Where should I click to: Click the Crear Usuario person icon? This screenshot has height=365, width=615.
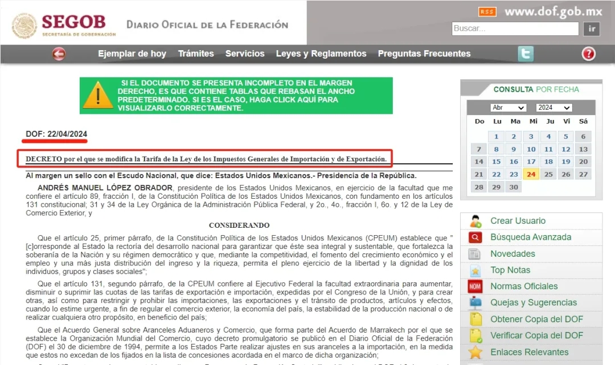(475, 221)
